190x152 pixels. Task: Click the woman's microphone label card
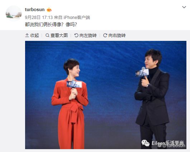(74, 84)
